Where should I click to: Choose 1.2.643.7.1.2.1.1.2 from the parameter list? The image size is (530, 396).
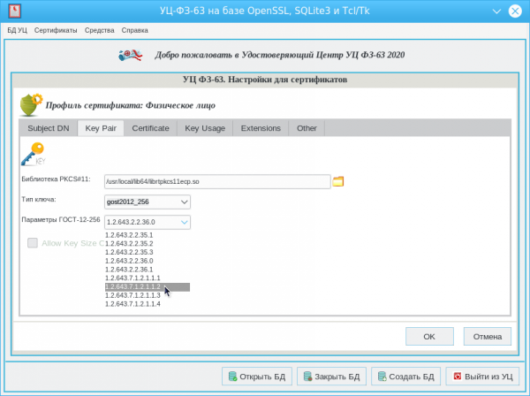pos(132,287)
